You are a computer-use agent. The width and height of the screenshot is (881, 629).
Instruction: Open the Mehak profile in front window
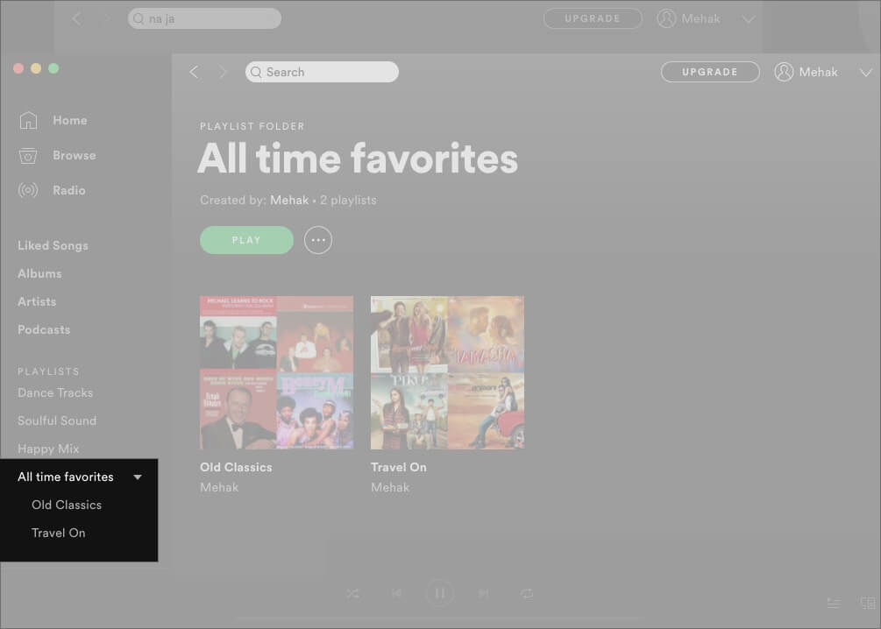(x=818, y=72)
